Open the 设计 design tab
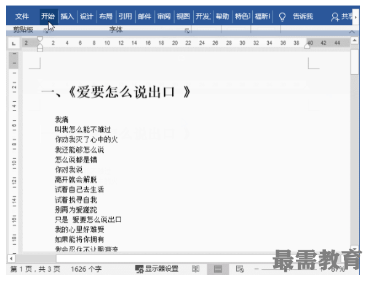366x284 pixels. pyautogui.click(x=87, y=17)
